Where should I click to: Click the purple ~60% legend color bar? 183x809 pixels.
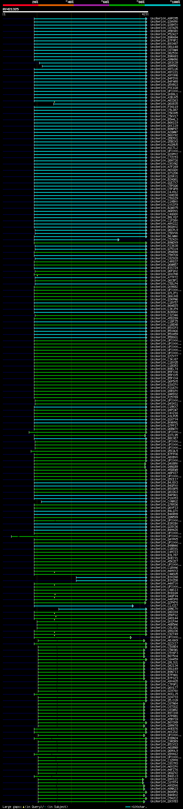point(91,5)
